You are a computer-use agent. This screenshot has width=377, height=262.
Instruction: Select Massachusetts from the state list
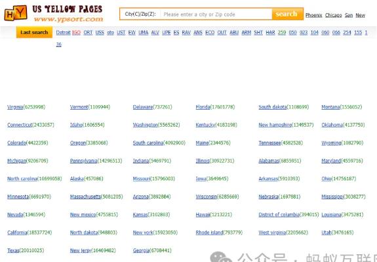pyautogui.click(x=85, y=197)
